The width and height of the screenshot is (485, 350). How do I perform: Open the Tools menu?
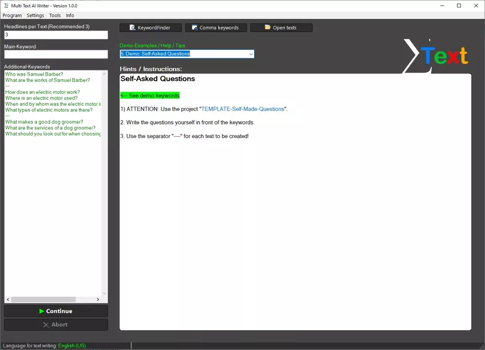click(x=55, y=15)
